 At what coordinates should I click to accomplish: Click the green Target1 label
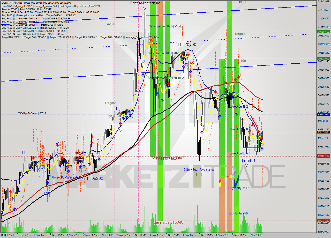click(x=240, y=34)
